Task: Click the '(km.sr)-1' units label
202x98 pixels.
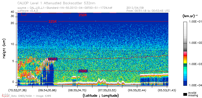Action: pos(190,16)
